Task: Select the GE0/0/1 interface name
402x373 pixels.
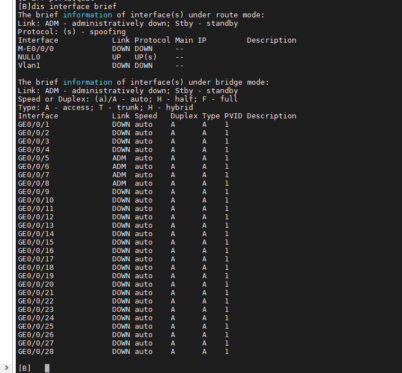Action: coord(34,124)
